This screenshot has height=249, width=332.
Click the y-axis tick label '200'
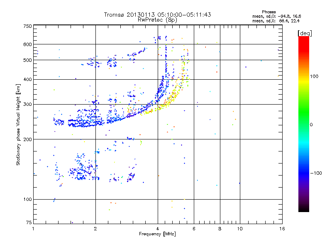28,139
